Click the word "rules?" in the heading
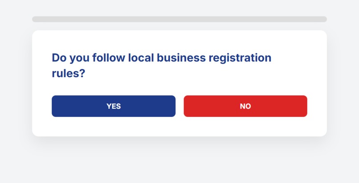 pos(69,74)
